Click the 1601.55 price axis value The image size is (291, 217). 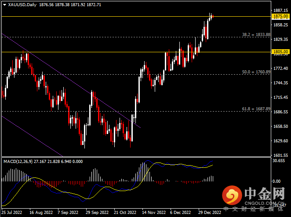(280, 156)
